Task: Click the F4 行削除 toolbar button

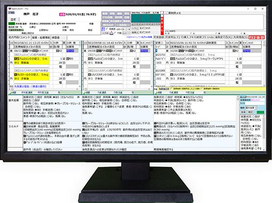Action: 196,37
